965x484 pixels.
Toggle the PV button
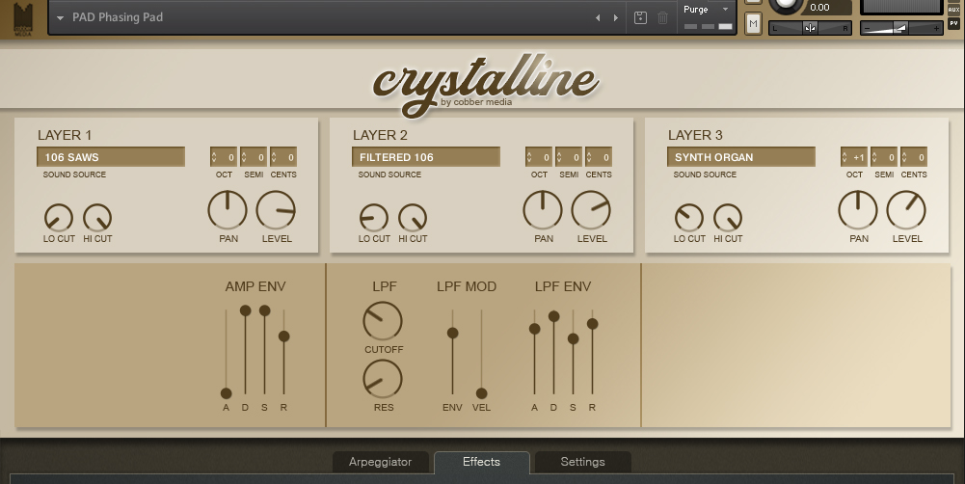(x=954, y=23)
